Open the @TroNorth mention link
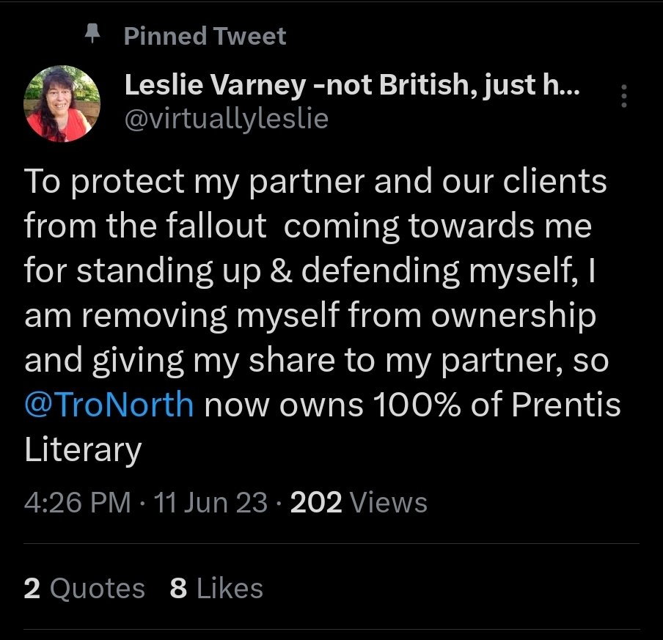Screen dimensions: 663x640 click(109, 405)
